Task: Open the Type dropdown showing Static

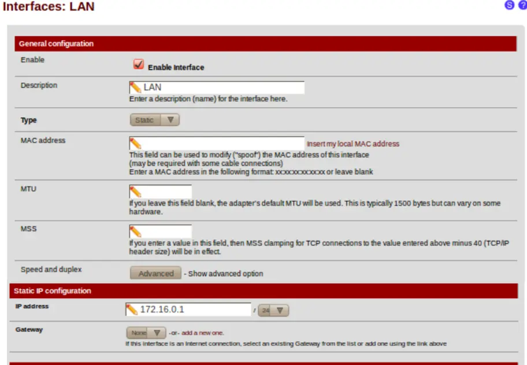Action: 155,120
